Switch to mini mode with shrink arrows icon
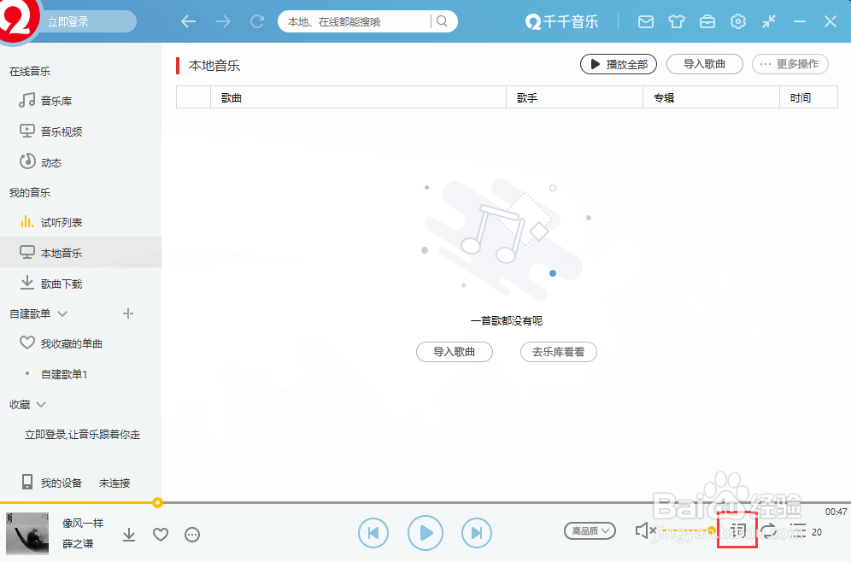 767,22
